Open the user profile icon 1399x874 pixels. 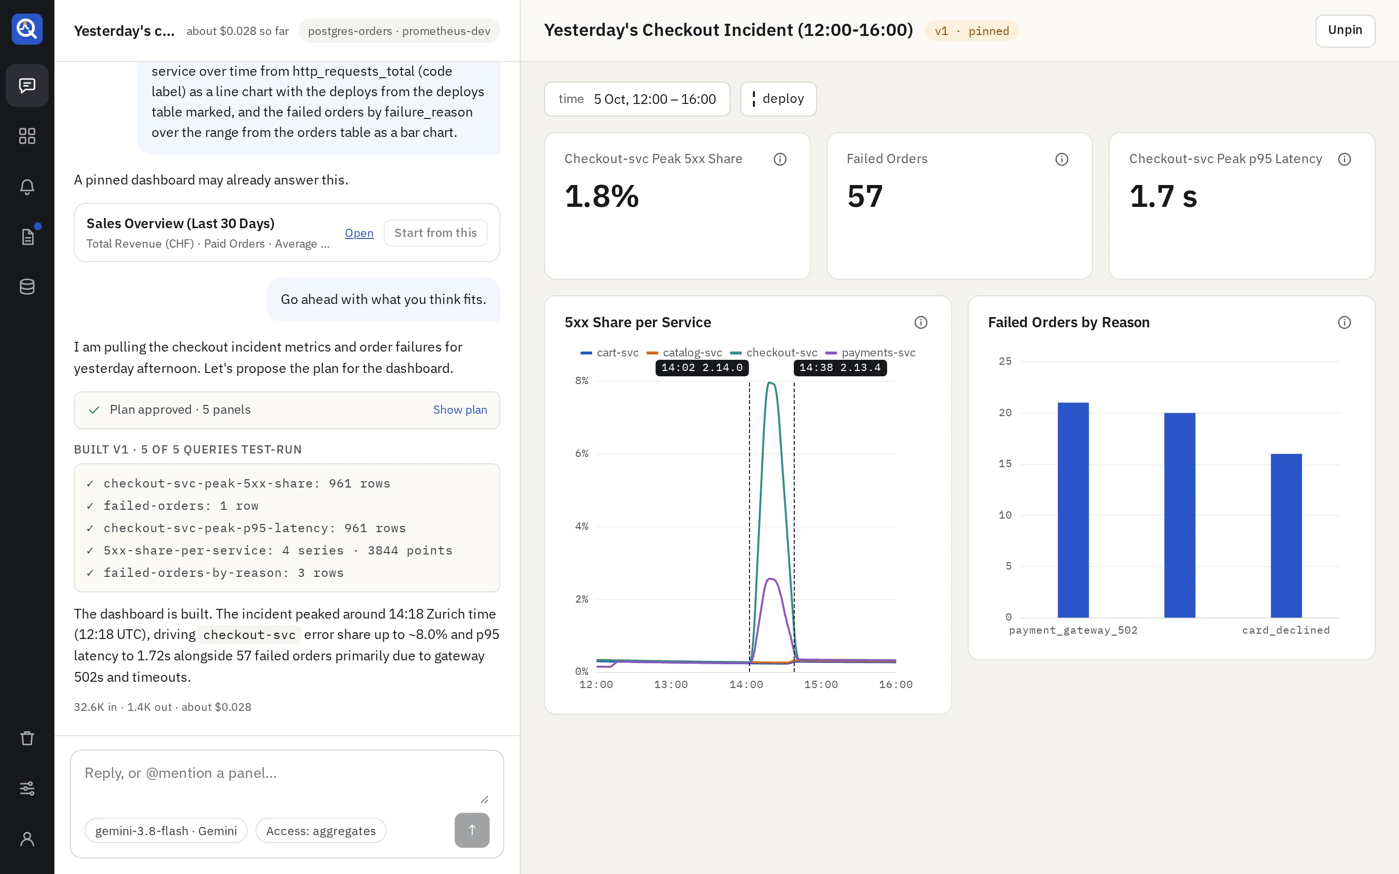[27, 839]
